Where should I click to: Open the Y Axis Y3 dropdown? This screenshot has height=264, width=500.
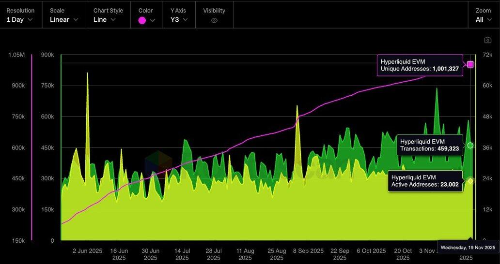pyautogui.click(x=179, y=20)
